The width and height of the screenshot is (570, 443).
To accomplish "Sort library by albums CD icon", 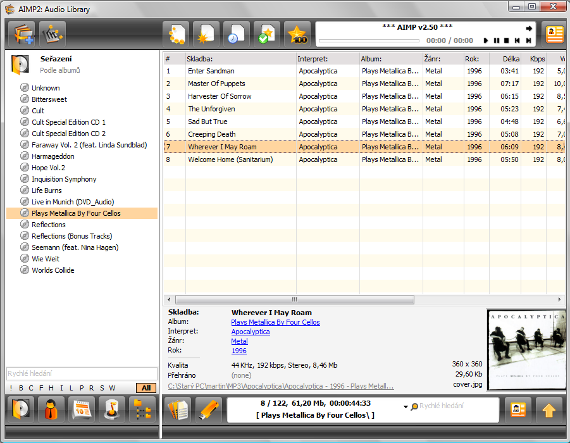I will click(x=21, y=409).
